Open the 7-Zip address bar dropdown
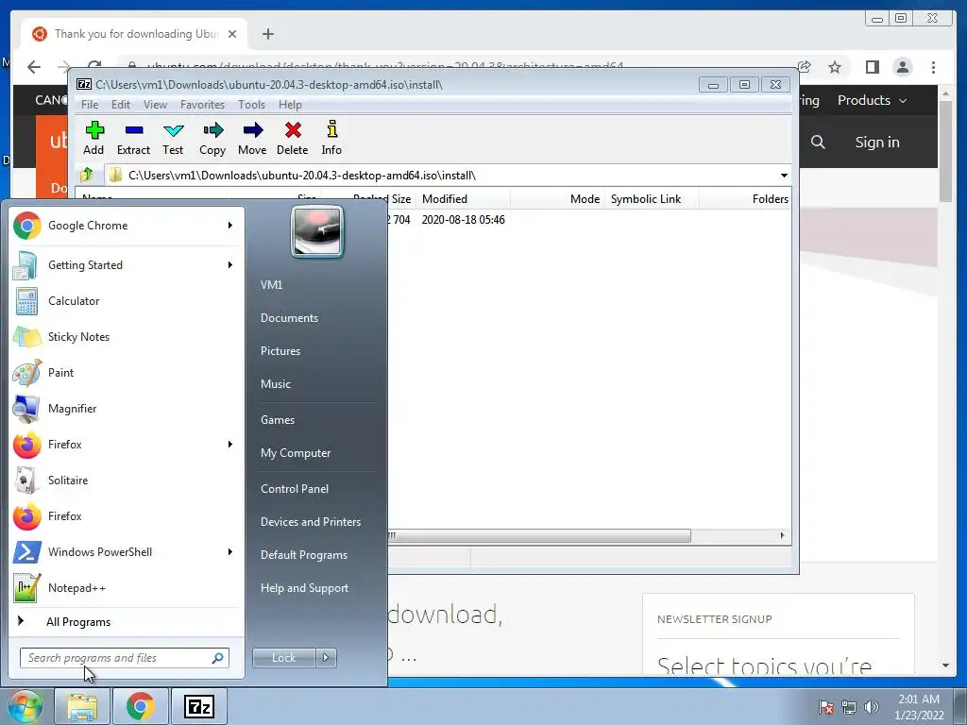This screenshot has height=725, width=967. tap(783, 176)
